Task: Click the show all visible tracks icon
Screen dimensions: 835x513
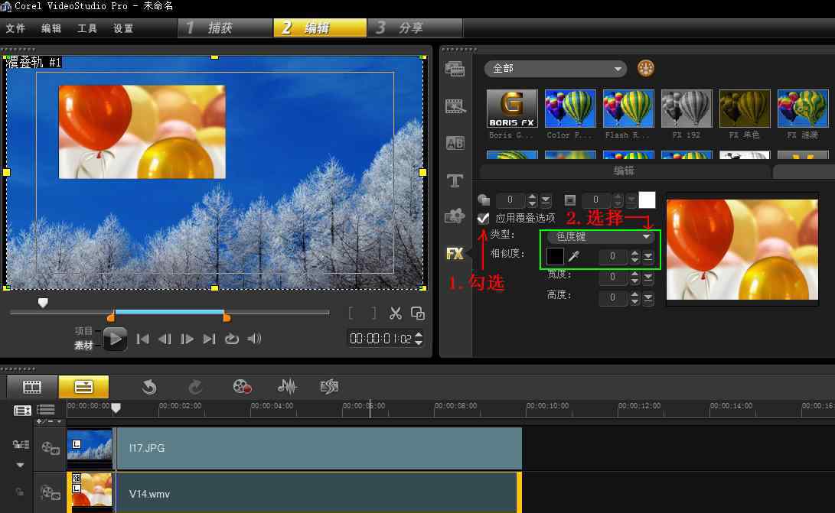Action: [x=22, y=411]
